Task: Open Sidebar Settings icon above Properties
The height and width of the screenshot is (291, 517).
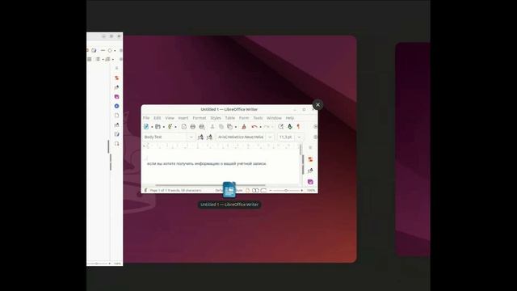Action: click(x=310, y=147)
